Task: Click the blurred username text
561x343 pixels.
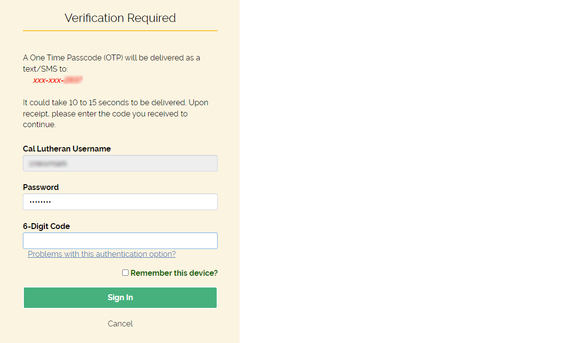Action: pyautogui.click(x=47, y=164)
